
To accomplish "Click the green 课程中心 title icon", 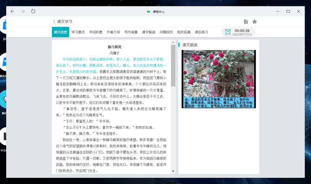I will 149,12.
